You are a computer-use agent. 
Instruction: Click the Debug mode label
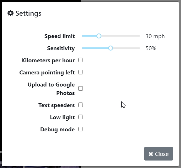coord(58,130)
